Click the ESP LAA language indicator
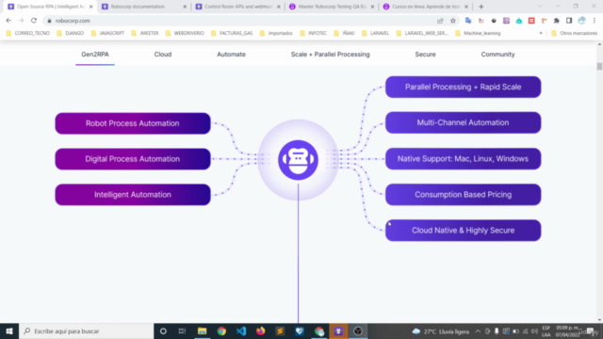The image size is (603, 339). (x=546, y=331)
